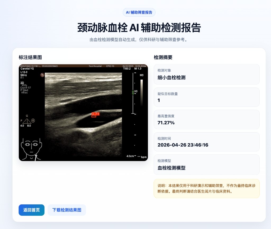Image resolution: width=271 pixels, height=229 pixels.
Task: Click the green X3 zoom arrow marker
Action: click(133, 92)
